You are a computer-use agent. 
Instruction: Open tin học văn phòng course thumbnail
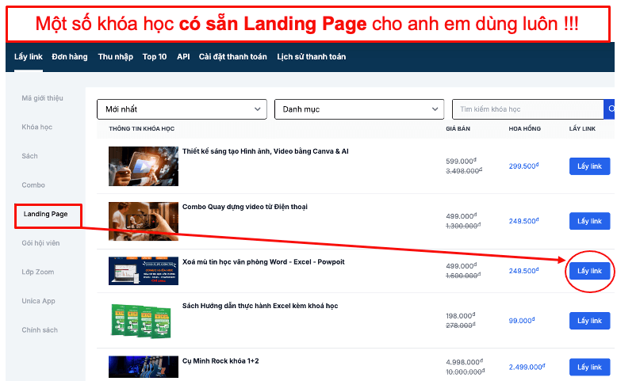[x=144, y=271]
